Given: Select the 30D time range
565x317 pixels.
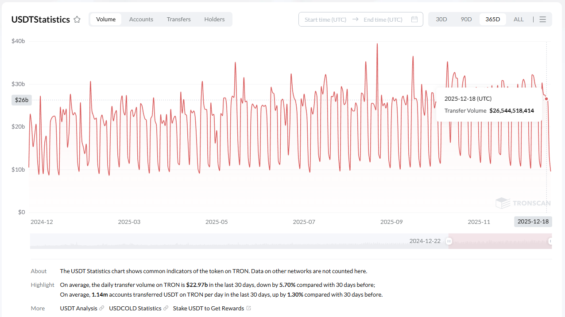Looking at the screenshot, I should 441,20.
